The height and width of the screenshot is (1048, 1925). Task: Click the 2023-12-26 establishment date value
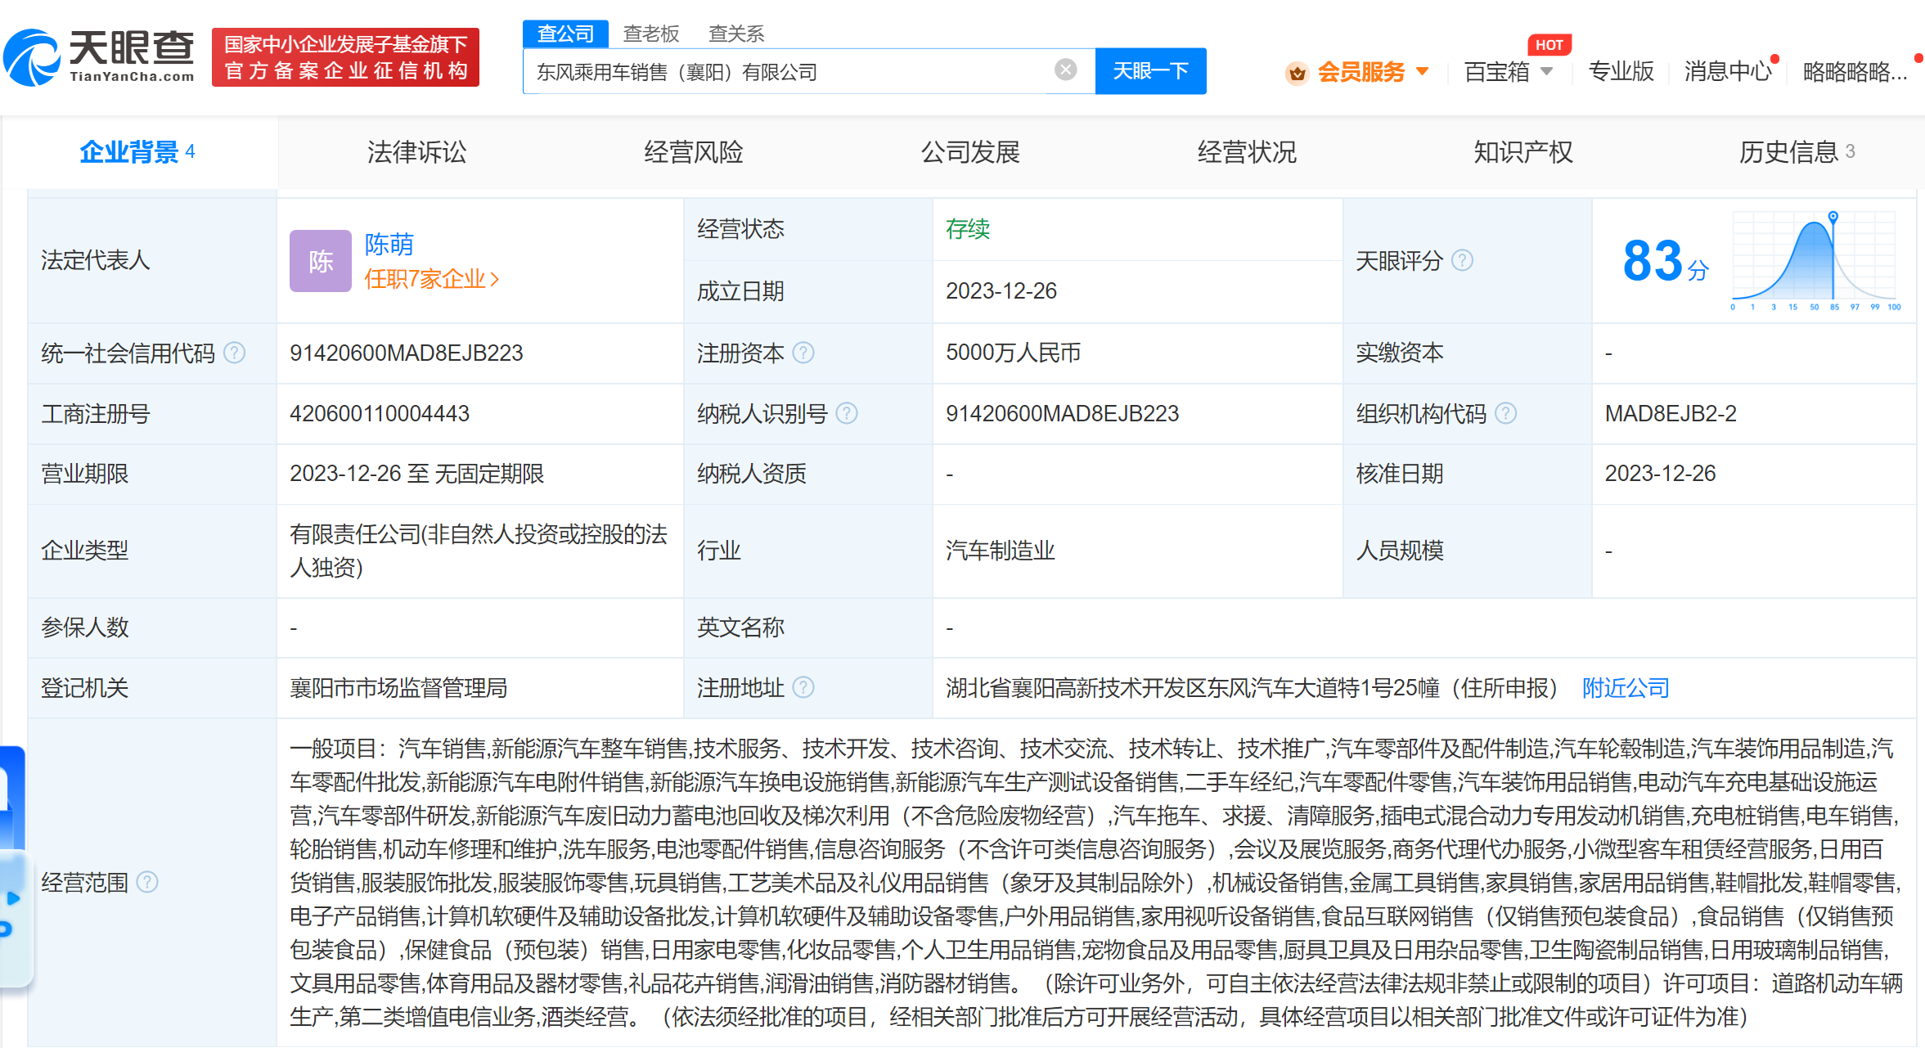click(x=1001, y=290)
